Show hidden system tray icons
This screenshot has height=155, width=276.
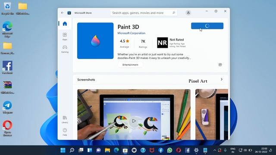pos(215,150)
